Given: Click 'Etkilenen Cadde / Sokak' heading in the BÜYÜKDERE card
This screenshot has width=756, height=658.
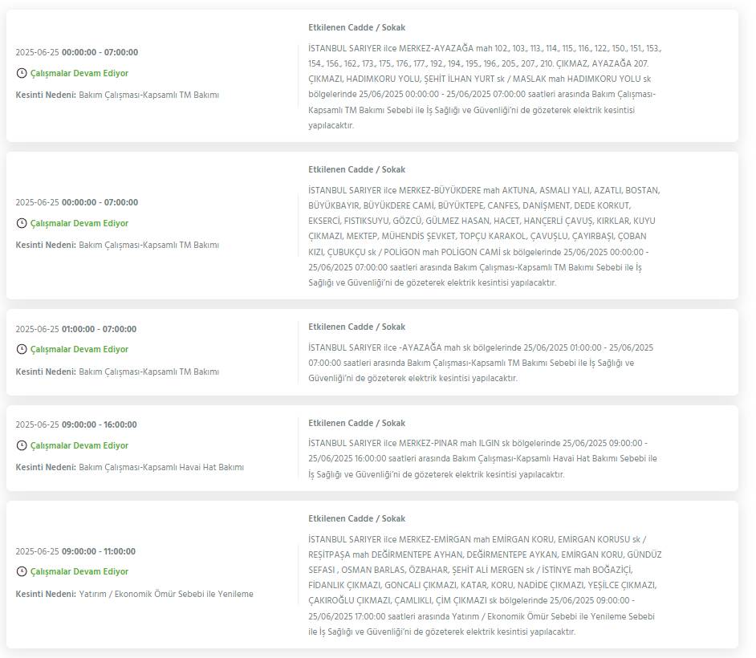Looking at the screenshot, I should (357, 169).
